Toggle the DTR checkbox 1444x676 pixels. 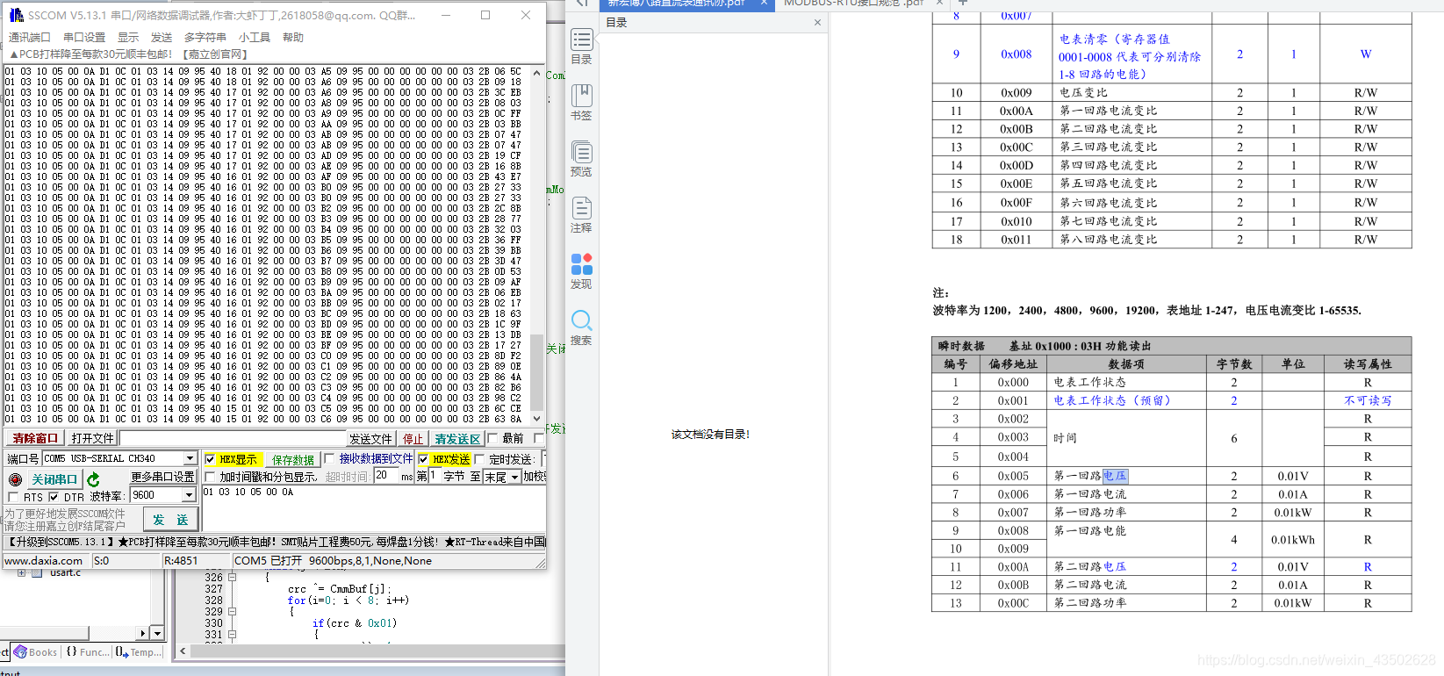54,497
